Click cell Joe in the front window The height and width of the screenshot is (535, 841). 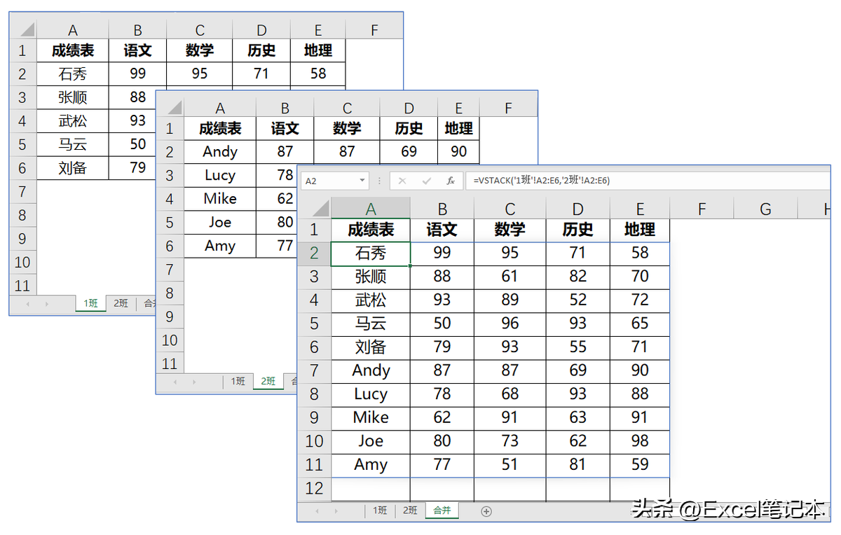[371, 441]
